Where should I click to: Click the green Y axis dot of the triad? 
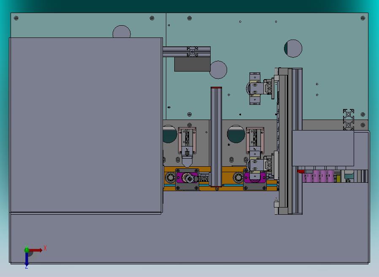click(27, 250)
